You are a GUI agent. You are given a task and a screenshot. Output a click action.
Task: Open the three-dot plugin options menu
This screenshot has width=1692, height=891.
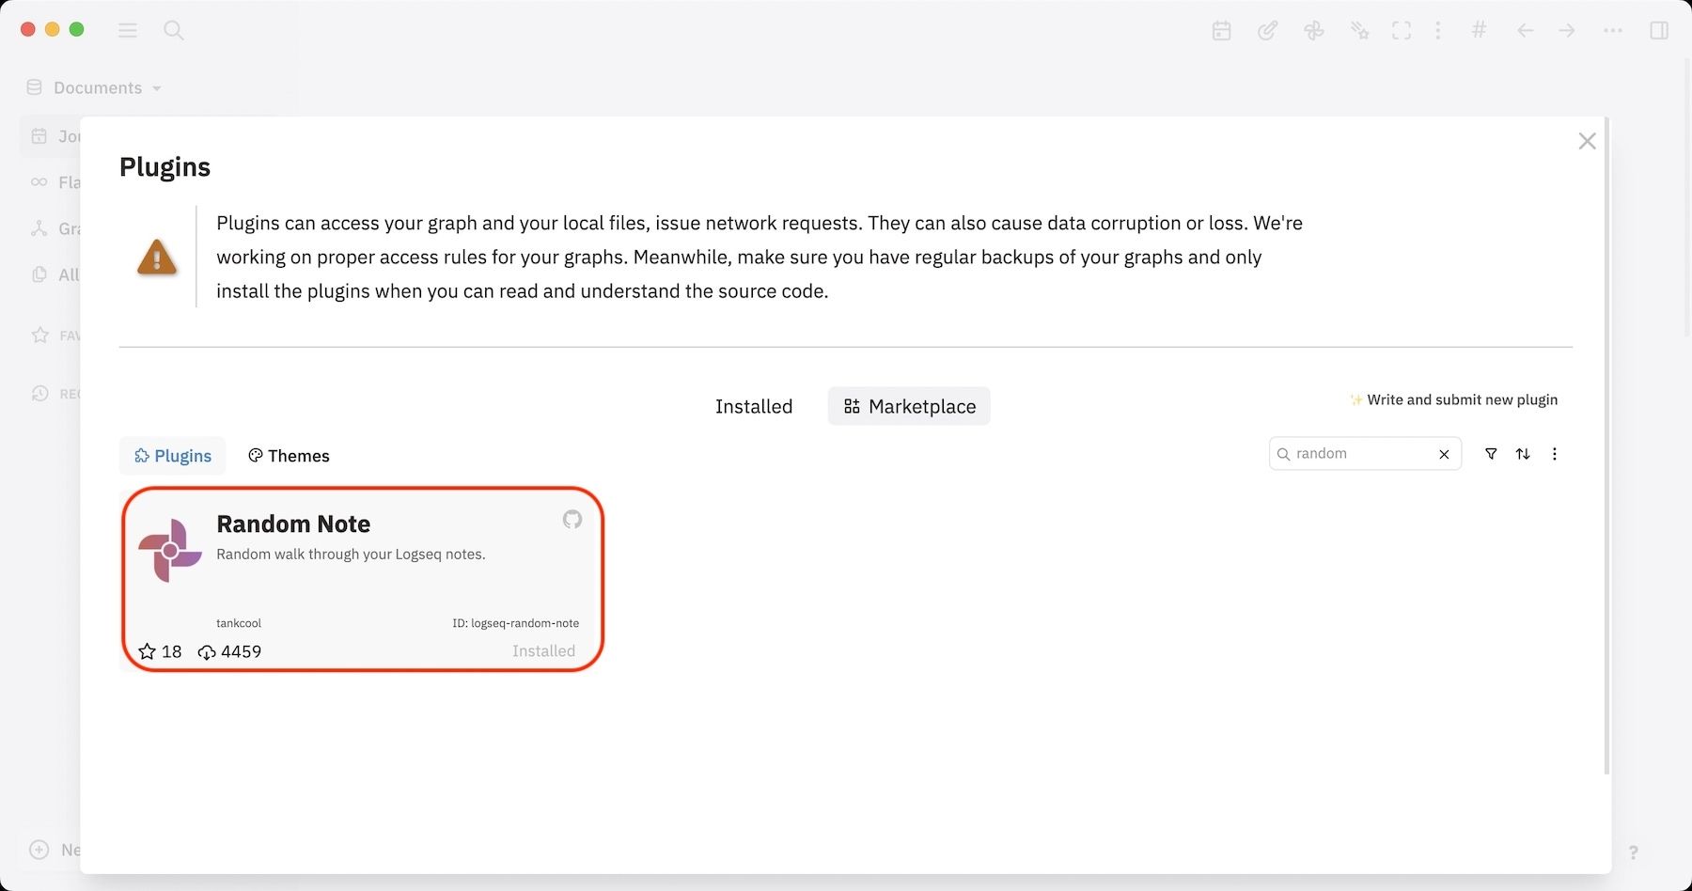click(x=1555, y=454)
